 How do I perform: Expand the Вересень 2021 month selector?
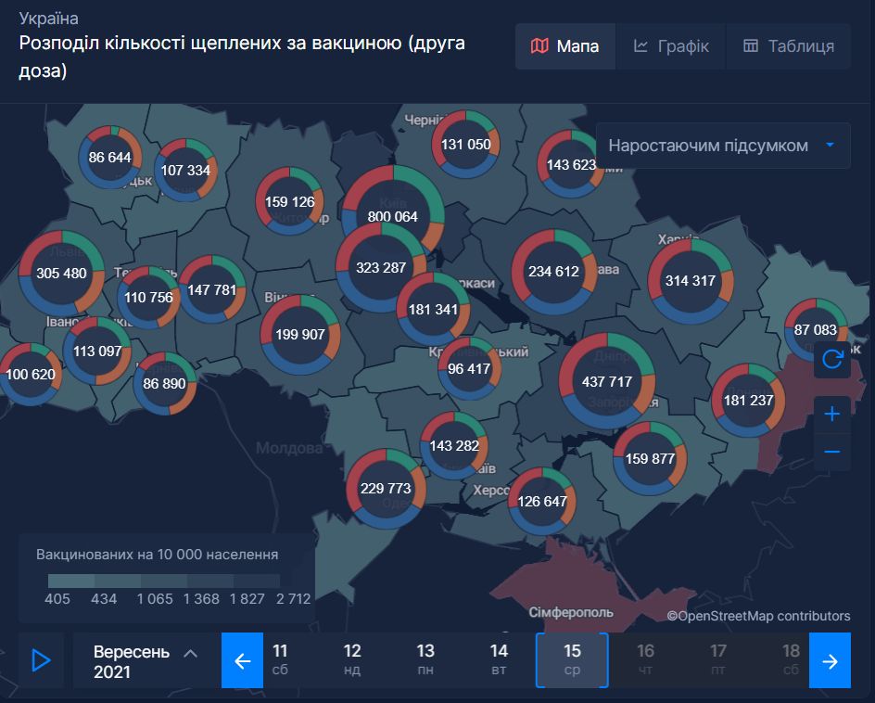point(146,661)
